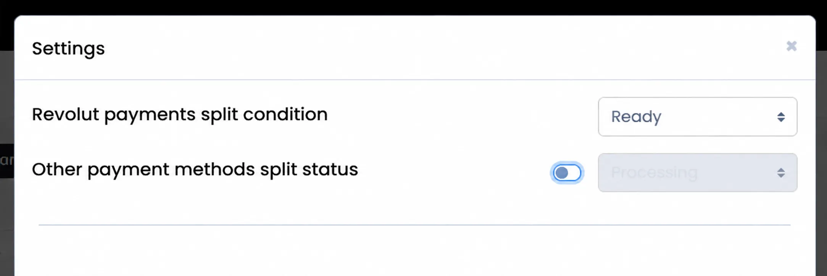Click the dark backdrop above the dialog
Screen dimensions: 827x276
[413, 7]
